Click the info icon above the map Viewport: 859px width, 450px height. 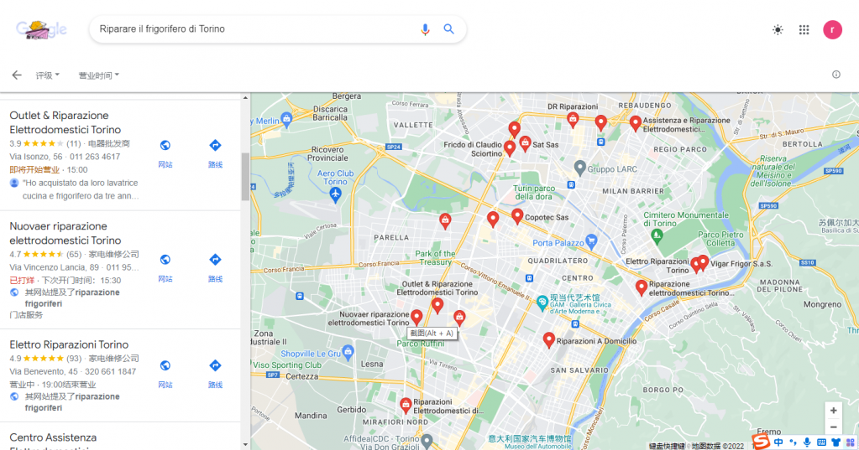[x=836, y=75]
